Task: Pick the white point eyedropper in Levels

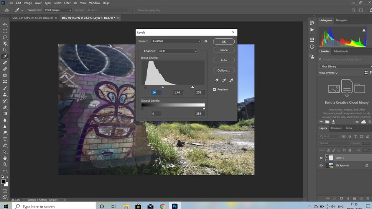Action: (231, 80)
